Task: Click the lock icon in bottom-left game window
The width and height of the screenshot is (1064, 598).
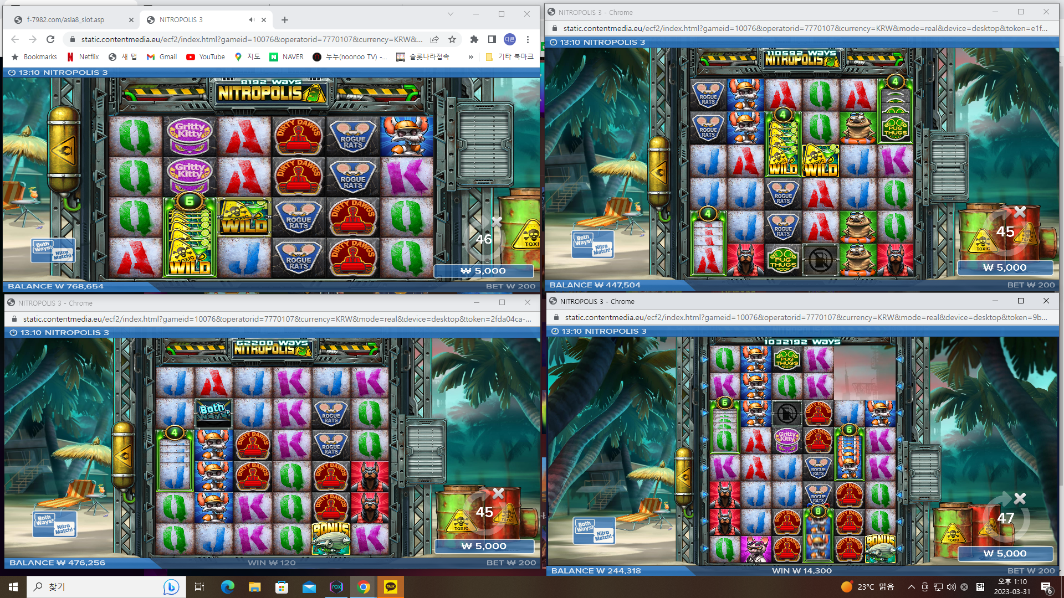Action: (14, 319)
